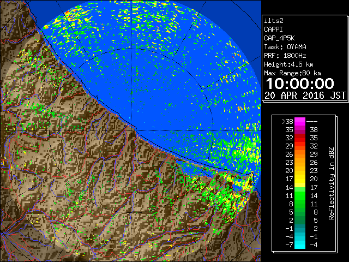Screen dimensions: 349x262
Task: Select the date '20 APR 2016 JST'
Action: click(x=305, y=96)
